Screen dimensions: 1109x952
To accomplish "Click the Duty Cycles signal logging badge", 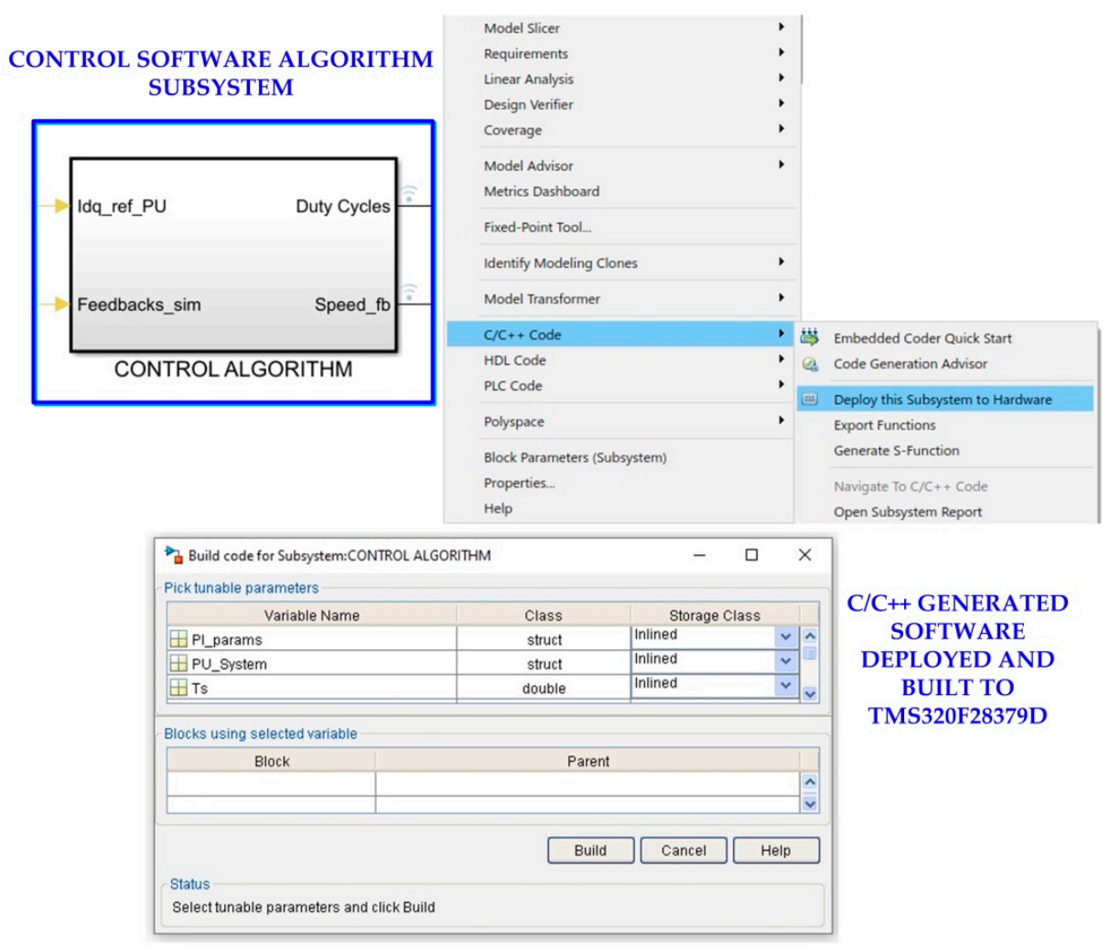I will pos(409,193).
